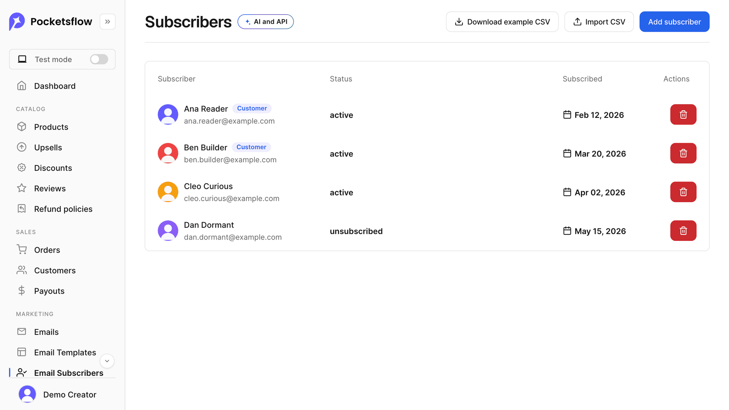729x410 pixels.
Task: Select Email Subscribers in sidebar
Action: click(x=69, y=373)
